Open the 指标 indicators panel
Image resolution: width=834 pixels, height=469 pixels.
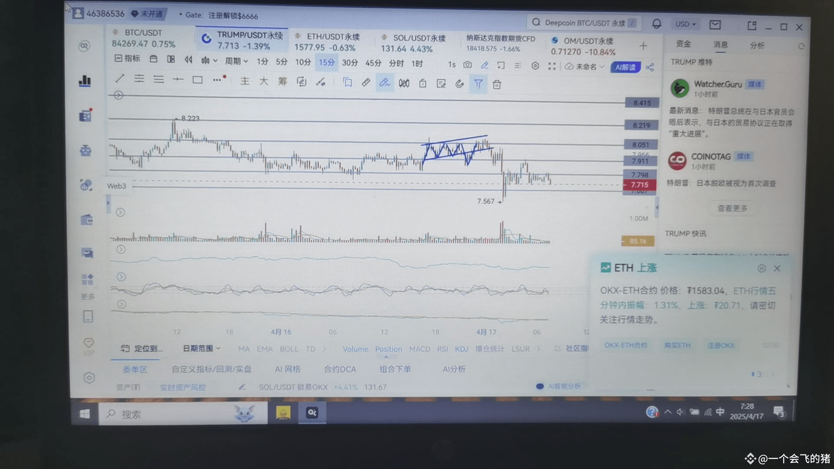point(127,59)
